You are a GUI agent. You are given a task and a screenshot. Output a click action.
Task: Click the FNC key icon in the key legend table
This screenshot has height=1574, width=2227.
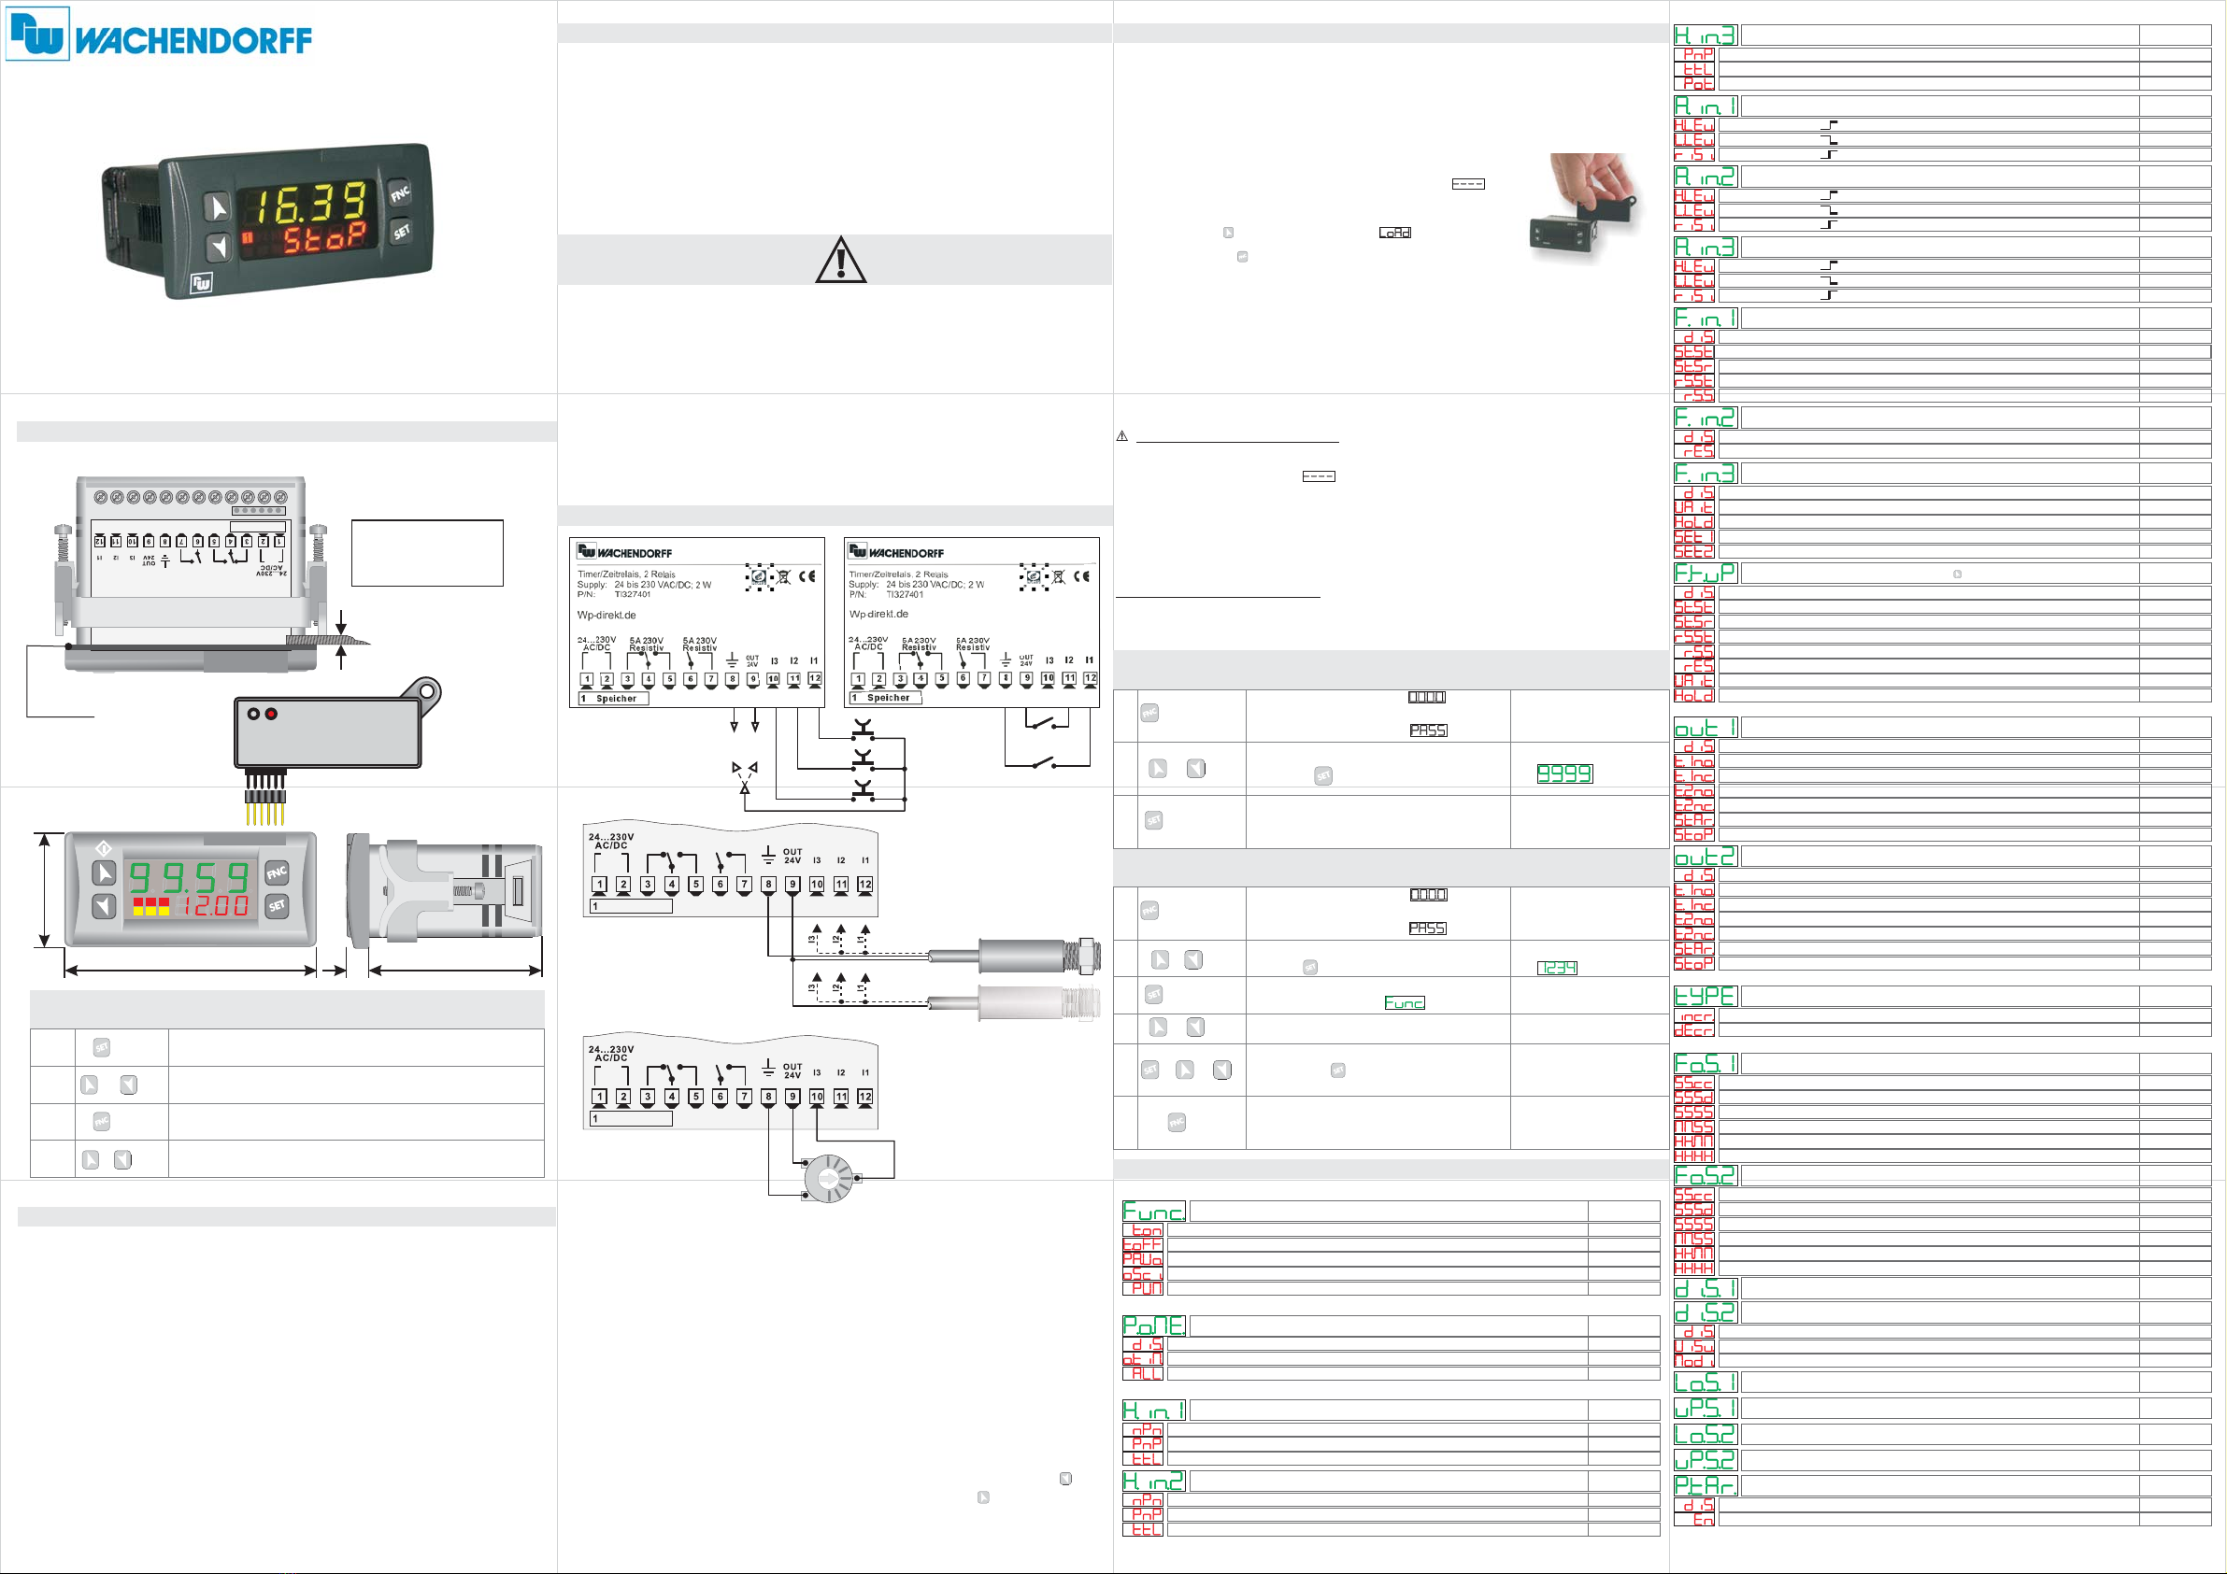click(x=101, y=1121)
